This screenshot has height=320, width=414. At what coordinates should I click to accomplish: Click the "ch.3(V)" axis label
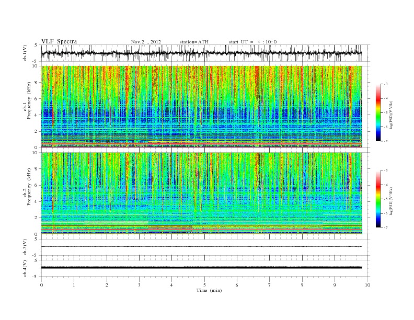tap(25, 247)
